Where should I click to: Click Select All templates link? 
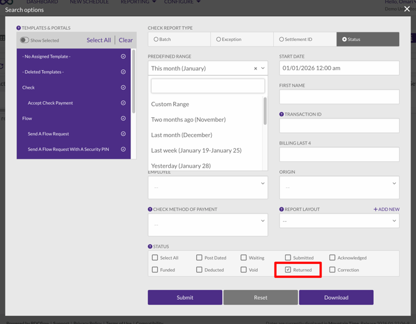click(99, 40)
